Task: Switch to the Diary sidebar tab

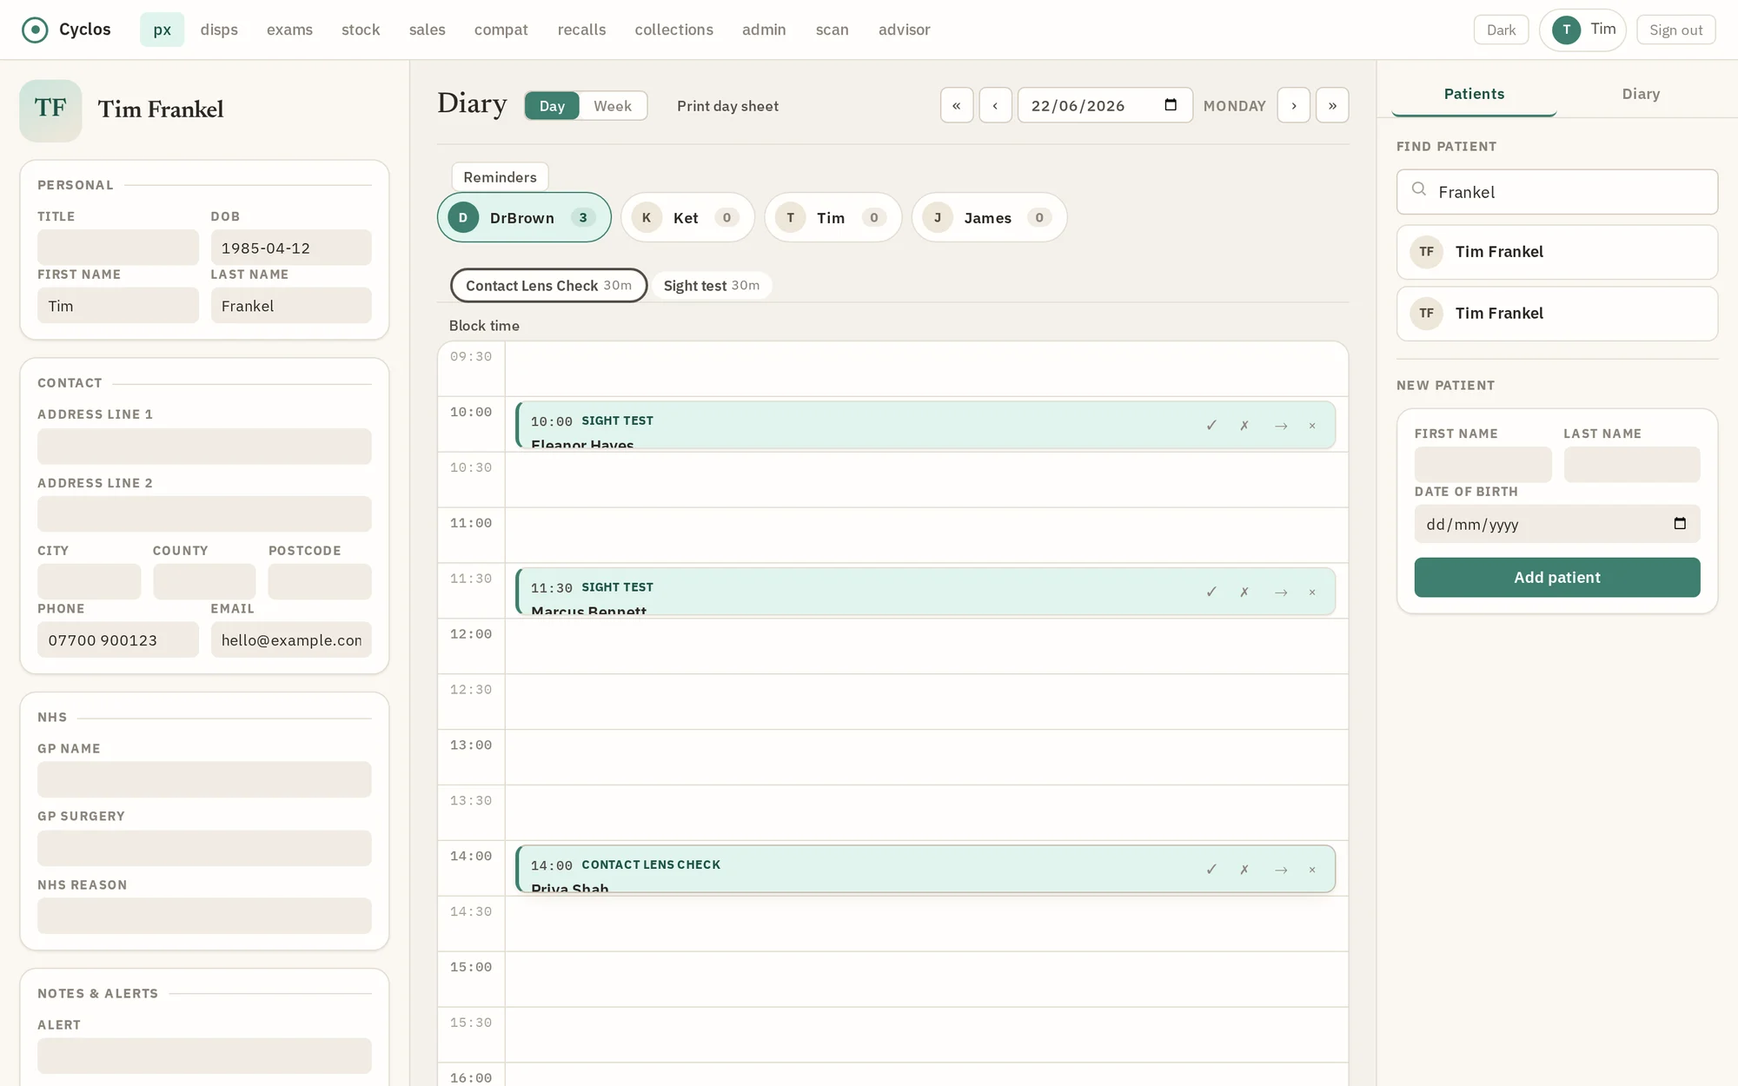Action: [x=1641, y=94]
